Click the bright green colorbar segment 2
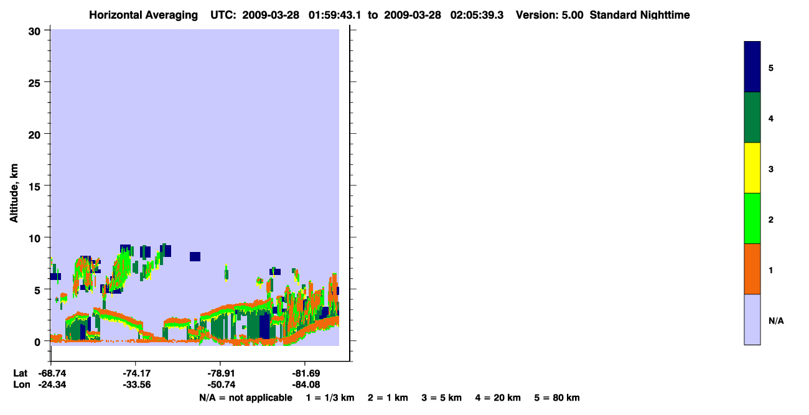Image resolution: width=809 pixels, height=415 pixels. click(752, 218)
